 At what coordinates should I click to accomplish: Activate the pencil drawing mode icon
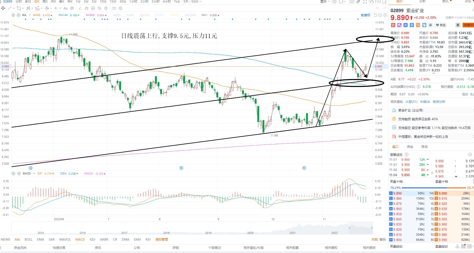(358, 2)
